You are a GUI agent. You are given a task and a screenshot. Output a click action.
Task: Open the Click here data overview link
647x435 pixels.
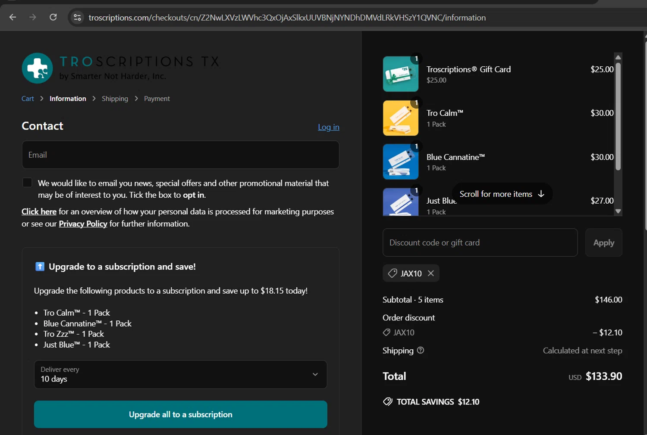[39, 211]
